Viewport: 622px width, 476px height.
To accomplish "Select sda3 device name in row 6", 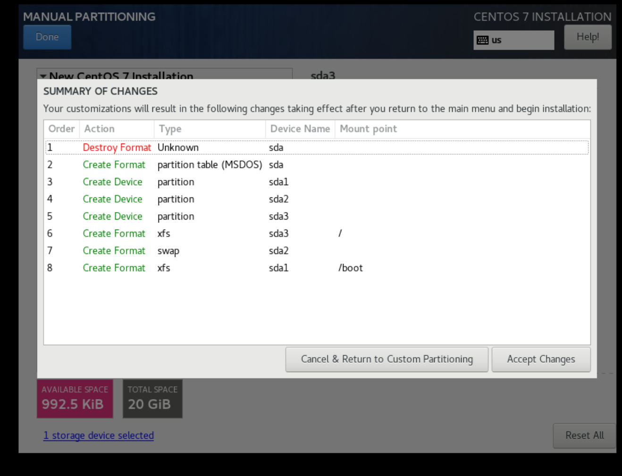I will click(278, 234).
